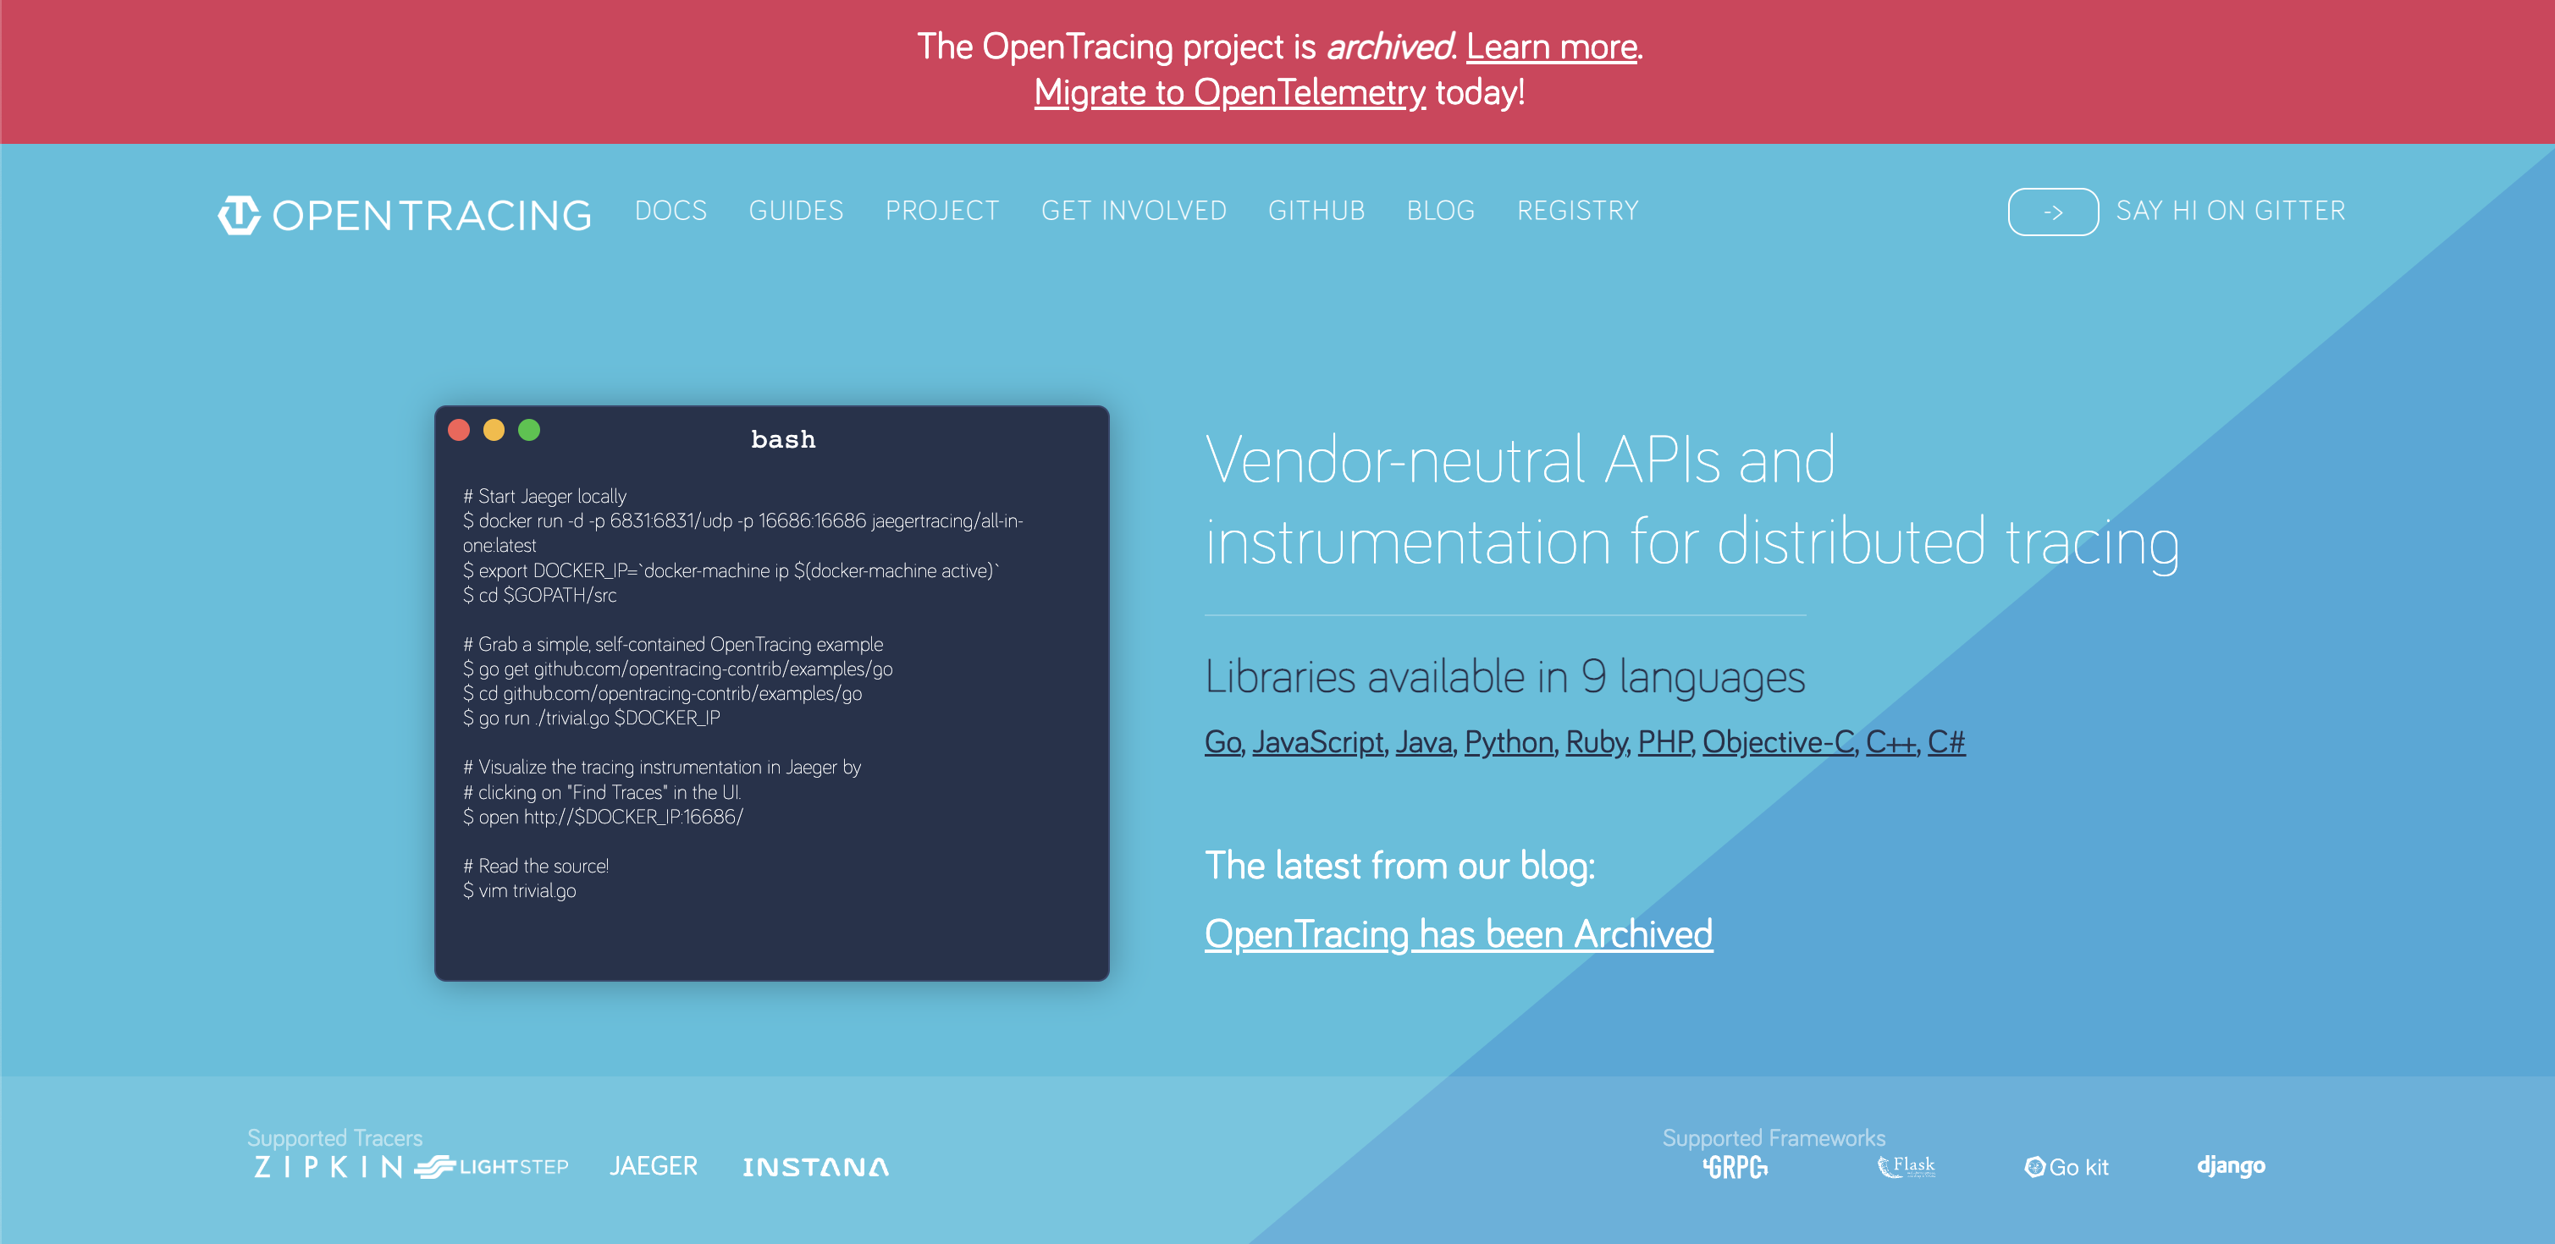The image size is (2555, 1244).
Task: Open the Objective-C library link
Action: [1777, 741]
